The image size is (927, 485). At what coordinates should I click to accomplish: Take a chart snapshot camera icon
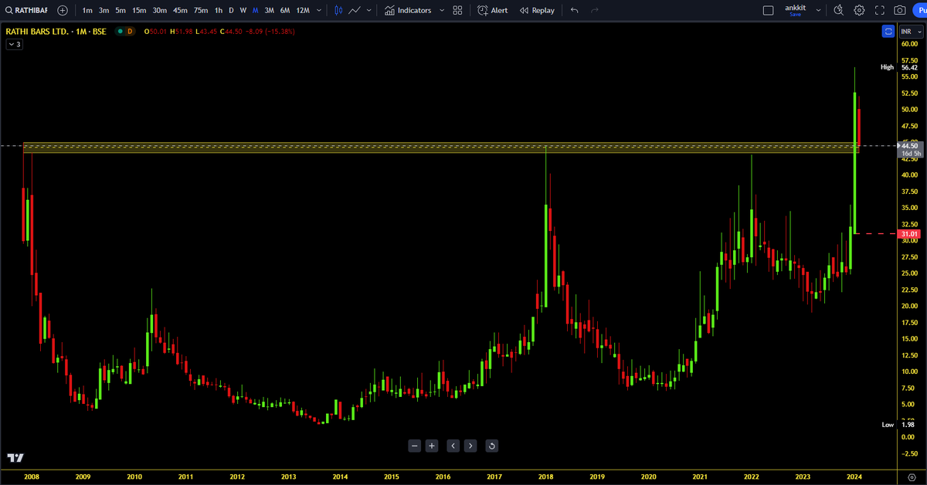tap(900, 11)
